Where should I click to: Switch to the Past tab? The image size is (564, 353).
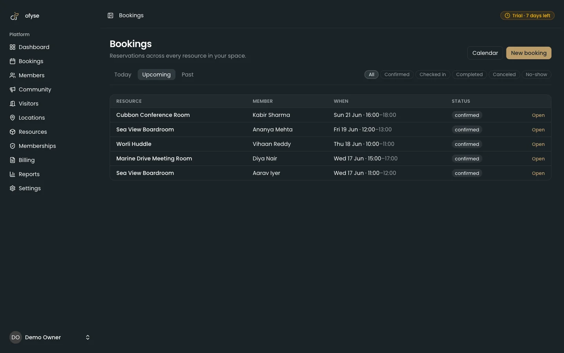pyautogui.click(x=188, y=75)
